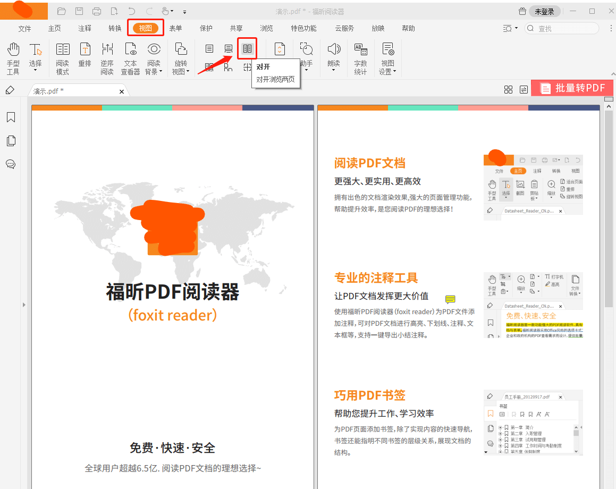This screenshot has width=616, height=489.
Task: Select continuous page view icon
Action: click(228, 49)
